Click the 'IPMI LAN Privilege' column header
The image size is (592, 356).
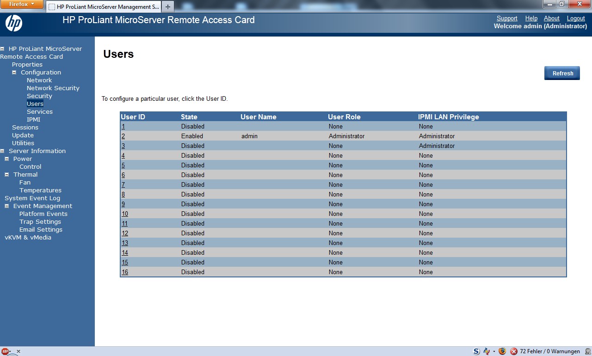point(449,117)
